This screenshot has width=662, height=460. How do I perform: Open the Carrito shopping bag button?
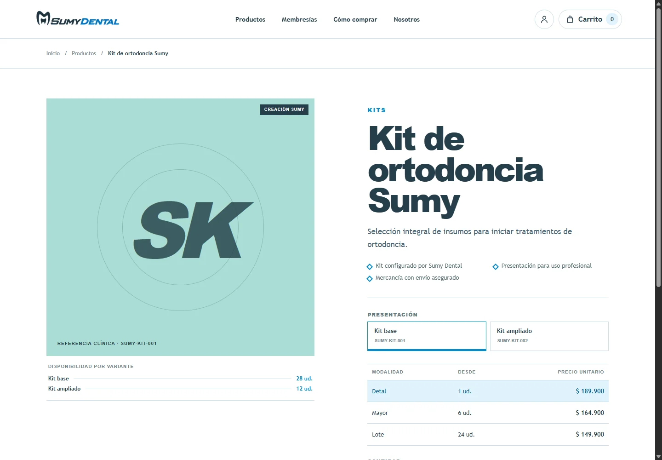click(x=590, y=19)
